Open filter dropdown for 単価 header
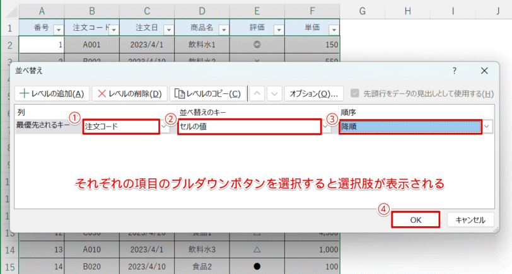The height and width of the screenshot is (274, 512). 334,30
